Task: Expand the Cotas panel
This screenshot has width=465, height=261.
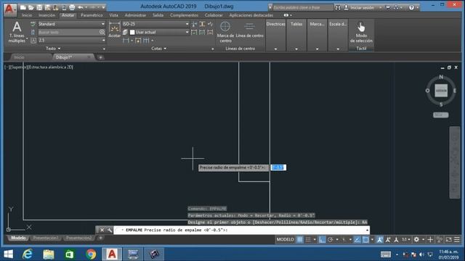Action: [158, 49]
